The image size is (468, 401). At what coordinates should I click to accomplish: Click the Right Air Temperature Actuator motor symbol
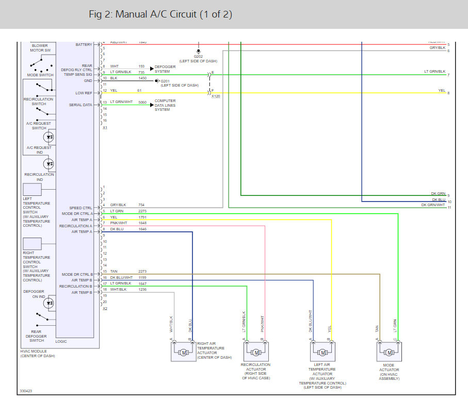184,353
